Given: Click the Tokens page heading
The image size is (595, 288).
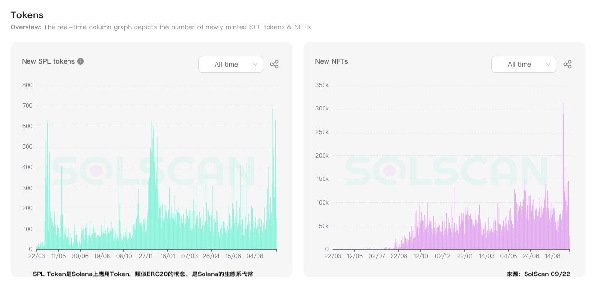Looking at the screenshot, I should tap(27, 15).
